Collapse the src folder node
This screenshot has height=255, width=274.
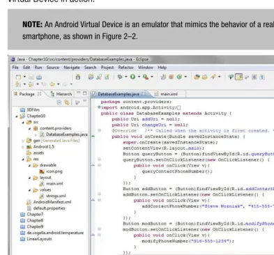point(23,122)
